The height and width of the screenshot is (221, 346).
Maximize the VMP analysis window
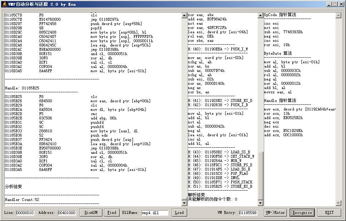click(335, 4)
